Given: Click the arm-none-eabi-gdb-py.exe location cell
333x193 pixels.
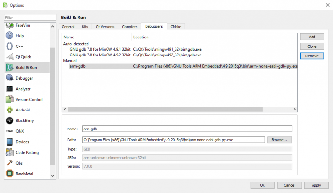Looking at the screenshot, I should click(215, 66).
